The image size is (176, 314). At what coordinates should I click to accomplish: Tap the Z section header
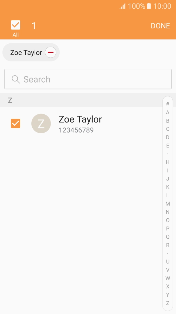(10, 101)
